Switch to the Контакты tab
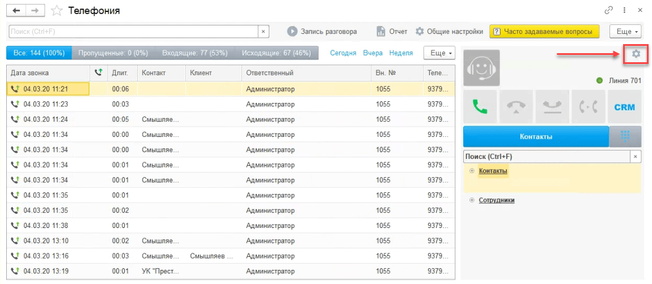652x284 pixels. (x=536, y=136)
